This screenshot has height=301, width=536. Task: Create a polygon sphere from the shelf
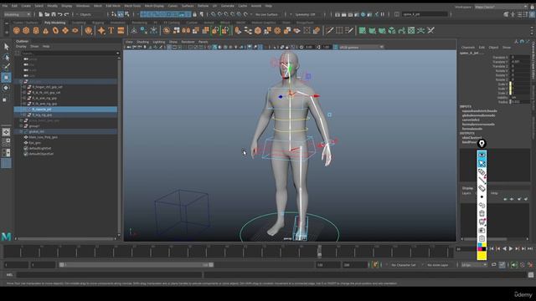(16, 31)
